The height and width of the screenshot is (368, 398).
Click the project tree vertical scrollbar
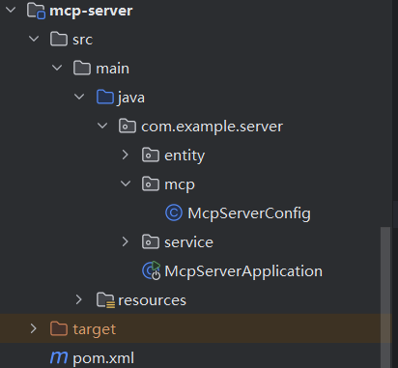(x=385, y=297)
